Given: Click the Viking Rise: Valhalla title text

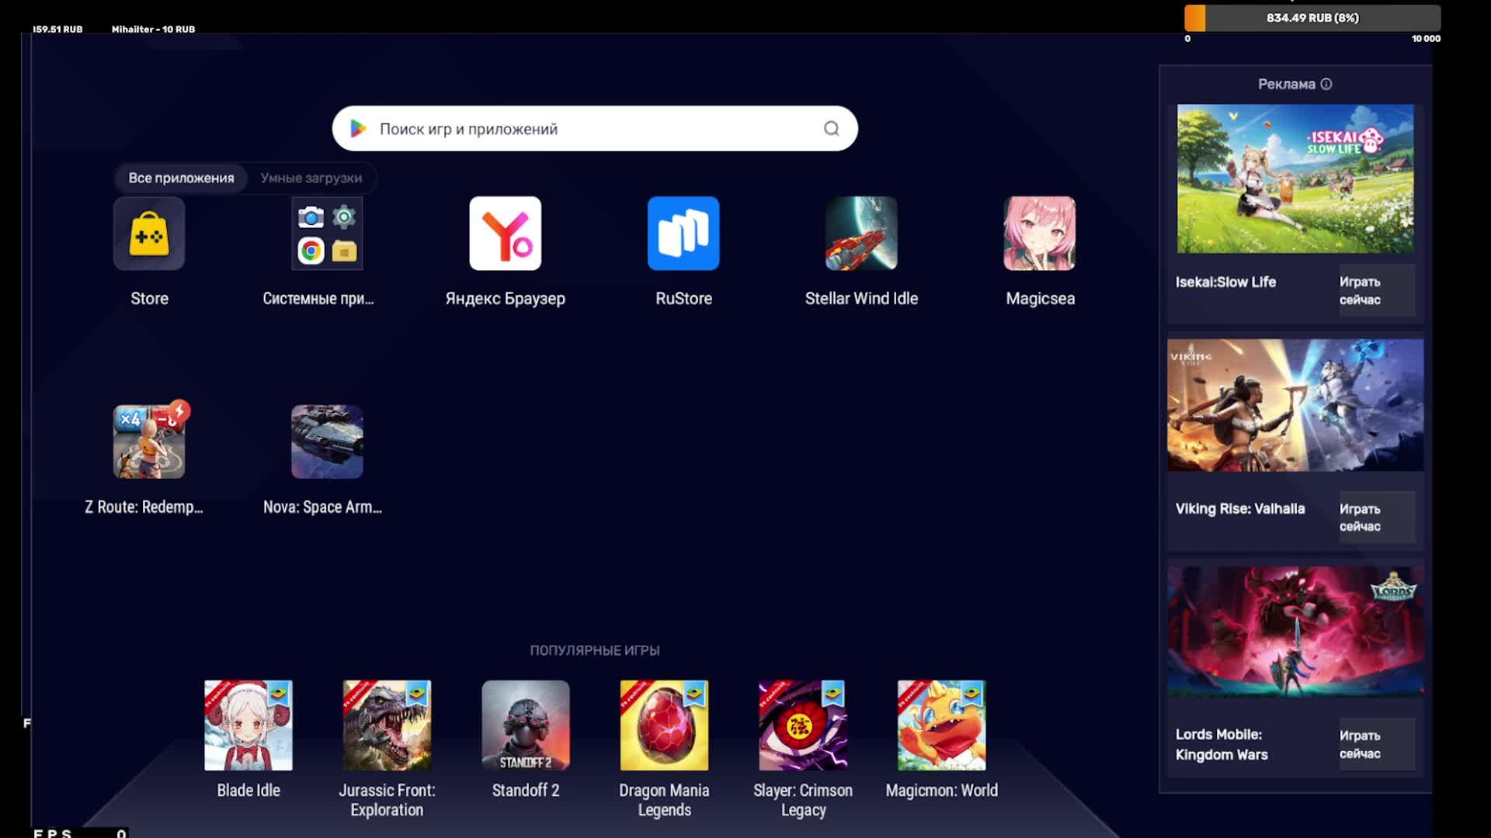Looking at the screenshot, I should coord(1240,509).
